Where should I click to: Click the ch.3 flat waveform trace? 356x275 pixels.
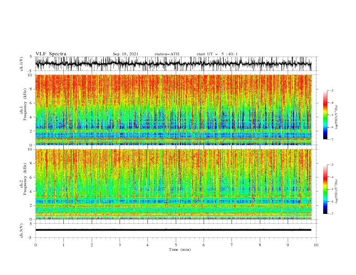click(173, 230)
